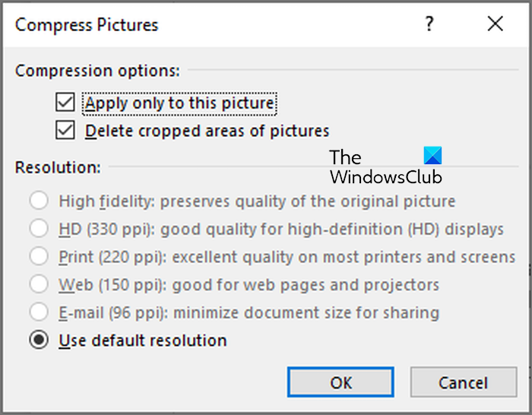This screenshot has width=532, height=415.
Task: Choose the HD (330 ppi) resolution option
Action: click(x=37, y=229)
